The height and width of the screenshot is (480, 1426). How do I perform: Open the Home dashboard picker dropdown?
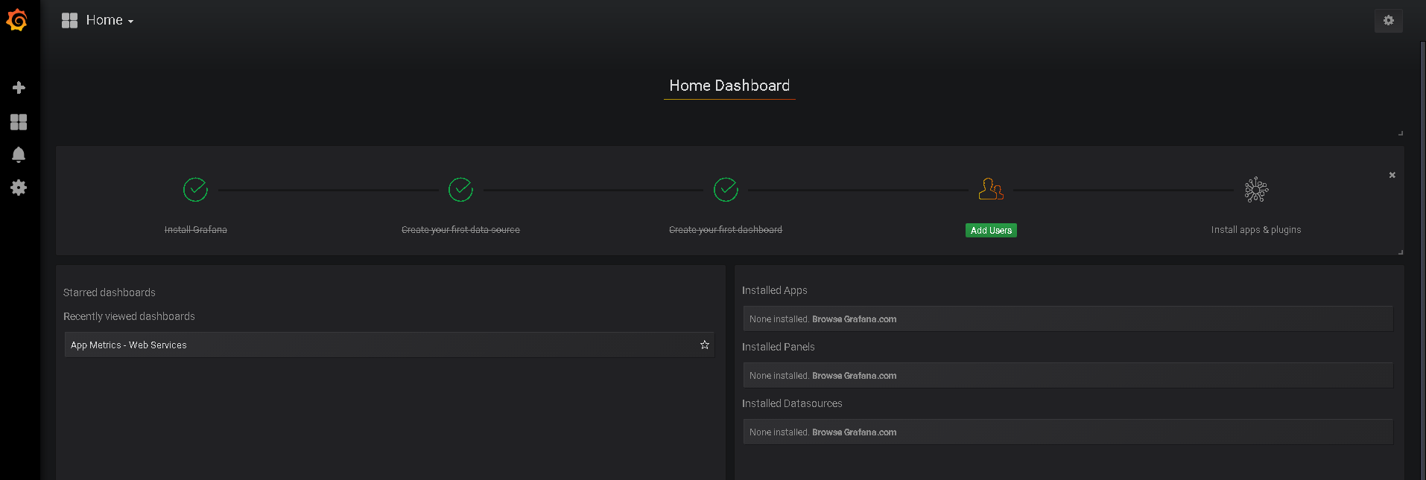tap(98, 21)
